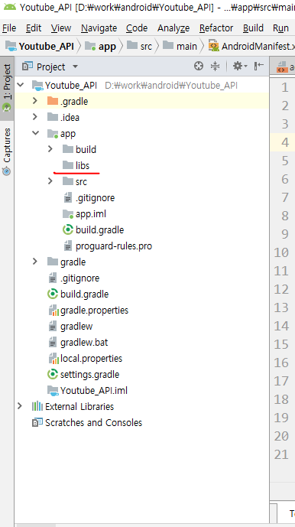Collapse the Youtube_API root node
295x527 pixels.
tap(21, 85)
